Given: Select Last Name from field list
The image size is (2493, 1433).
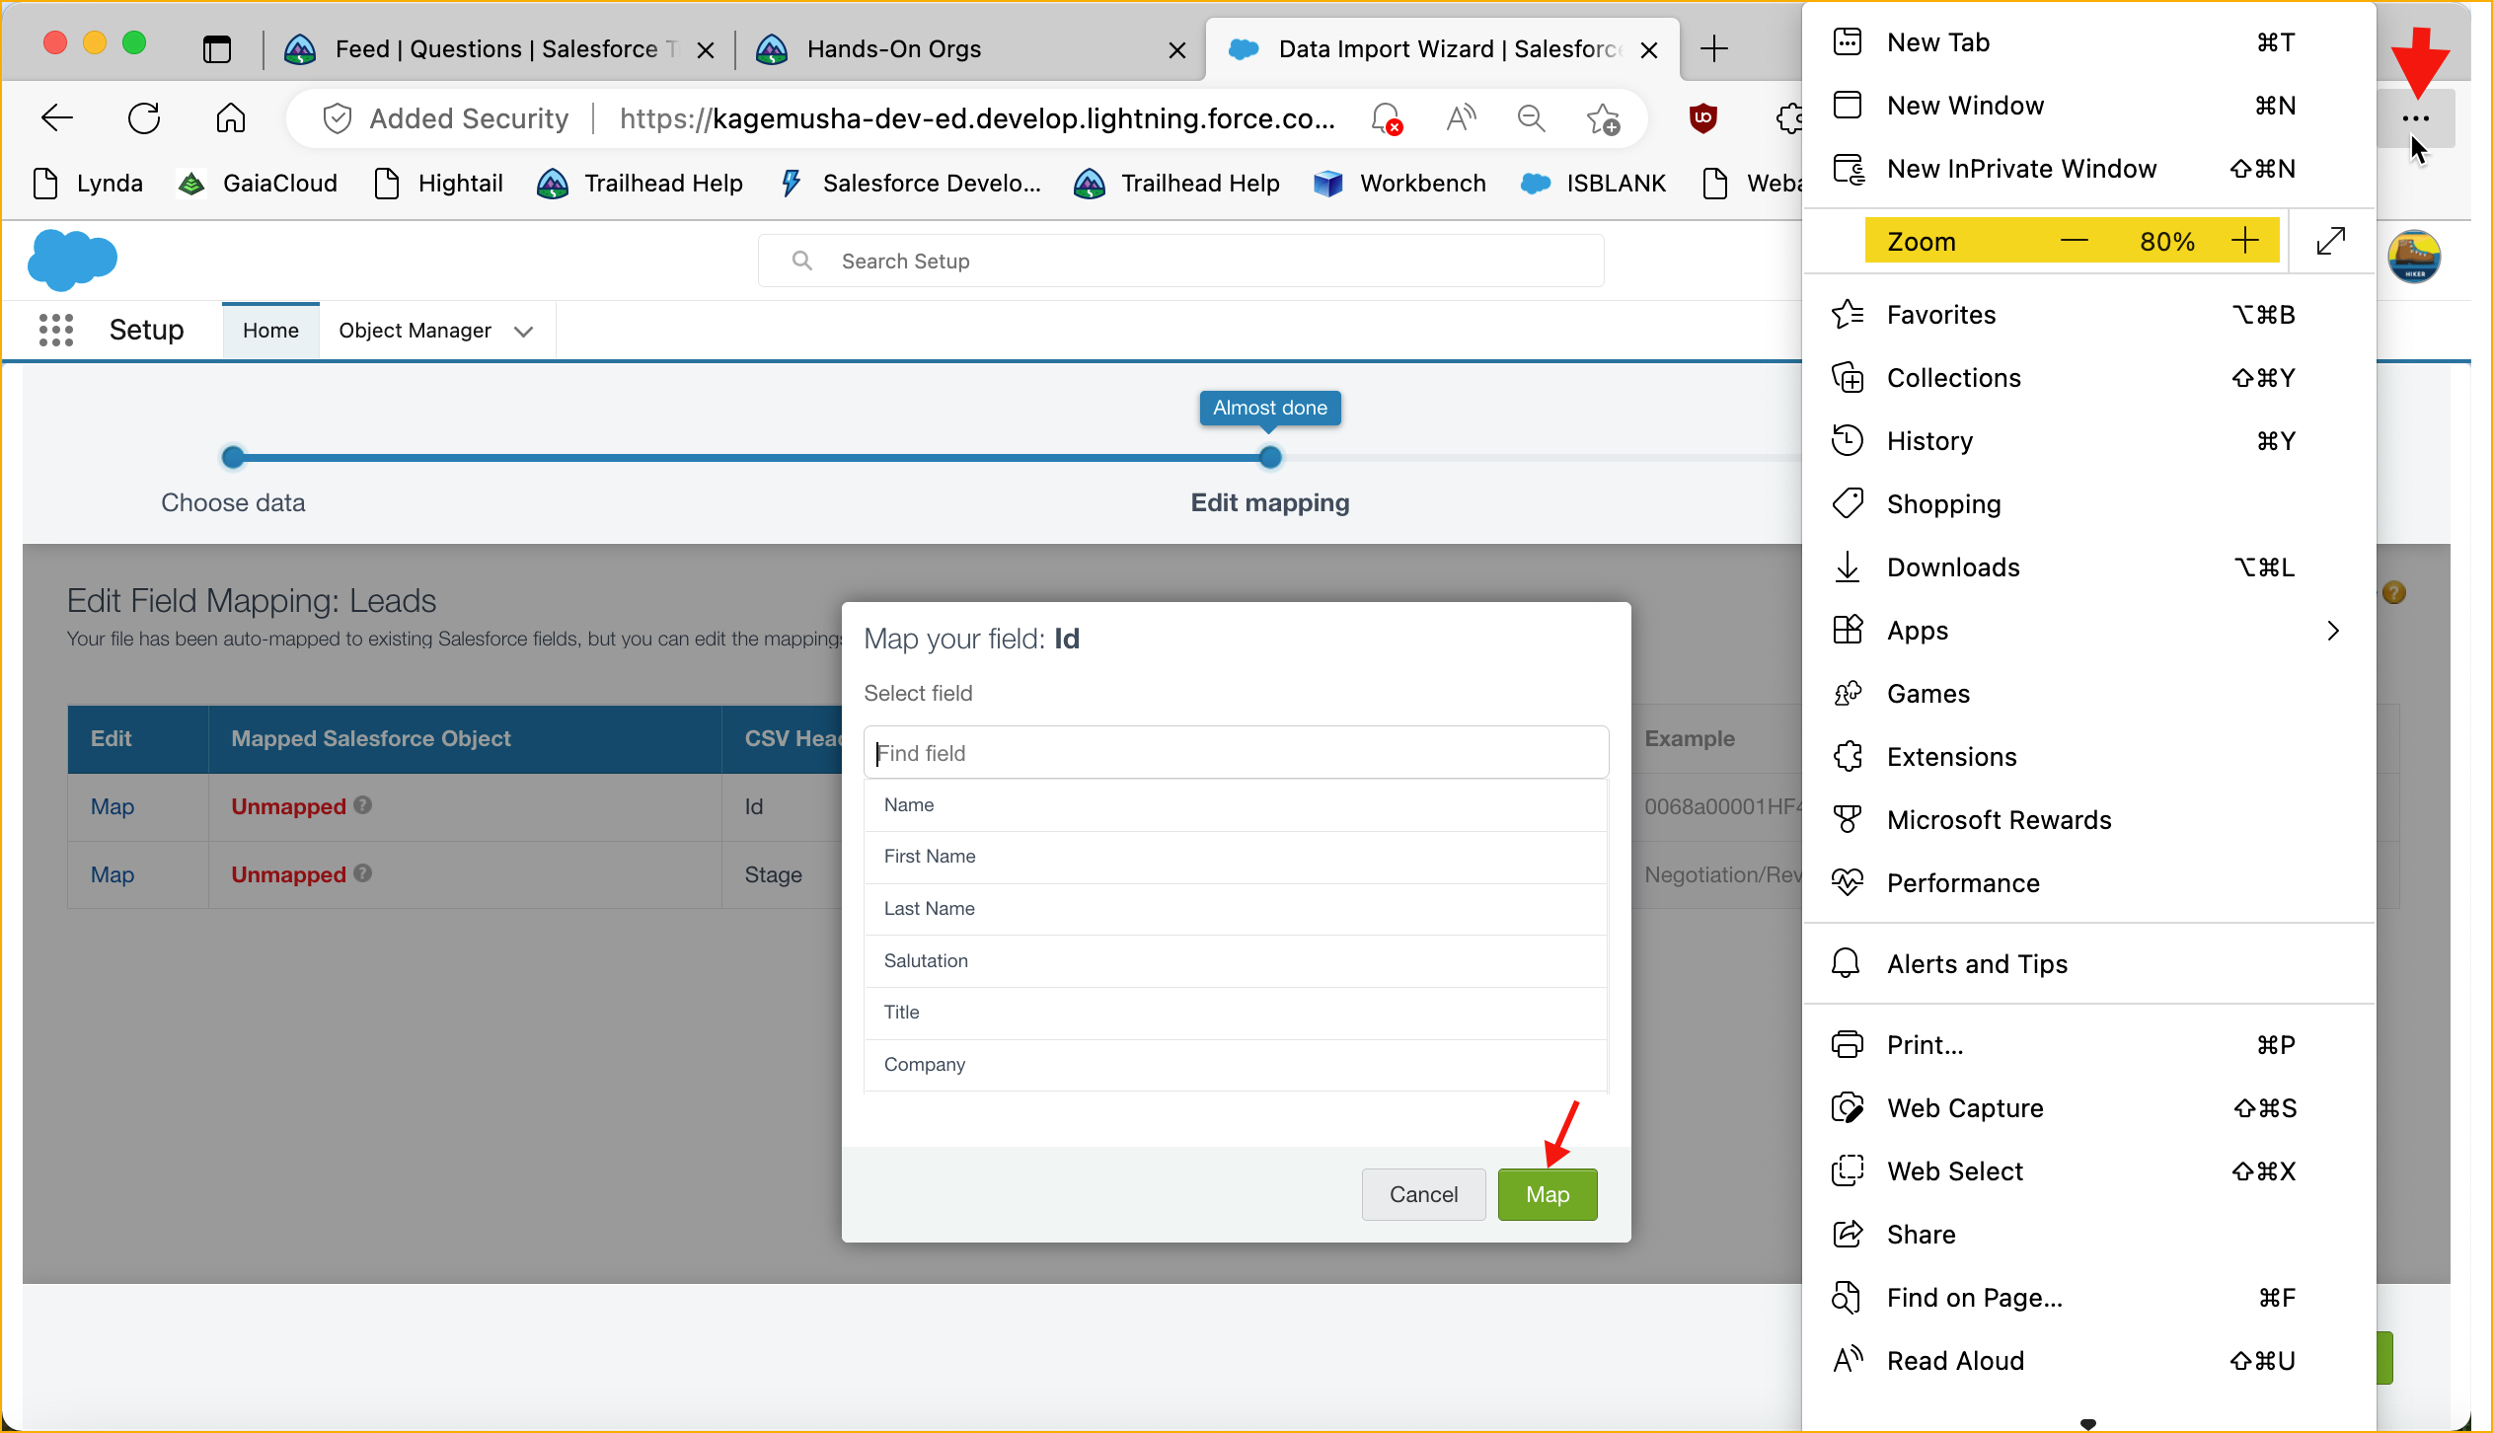Looking at the screenshot, I should click(x=929, y=908).
